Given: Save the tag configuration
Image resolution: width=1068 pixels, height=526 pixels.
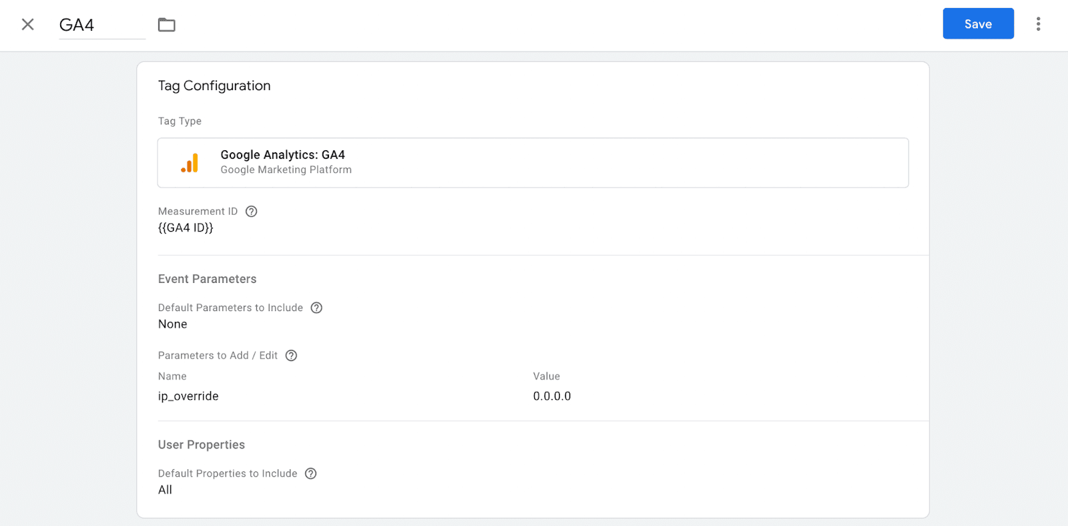Looking at the screenshot, I should [x=978, y=24].
